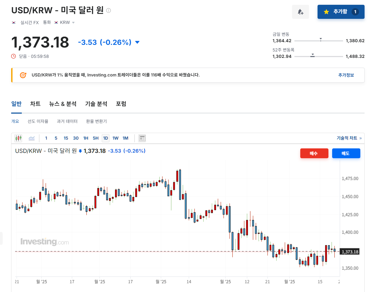This screenshot has width=376, height=292.
Task: Open the news view icon on chart toolbar
Action: point(142,138)
